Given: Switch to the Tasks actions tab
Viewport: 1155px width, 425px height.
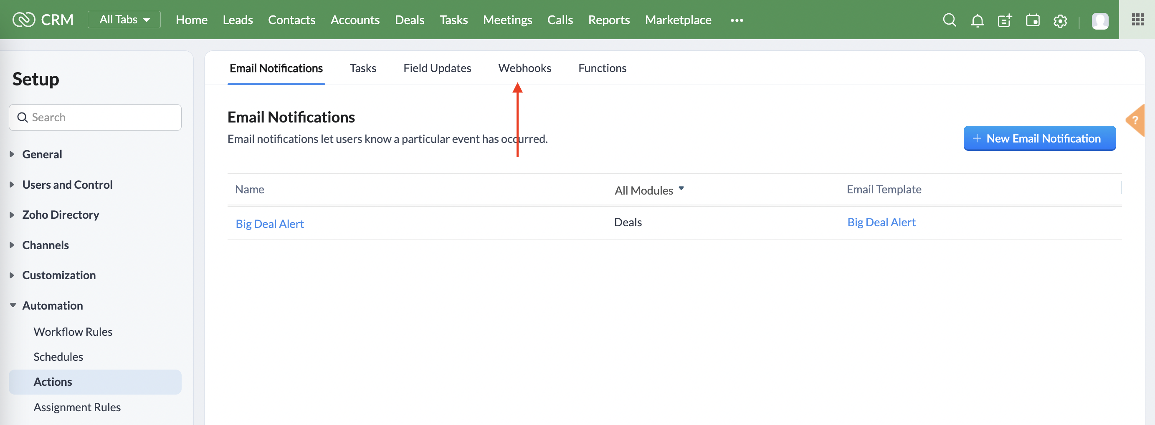Looking at the screenshot, I should click(363, 68).
